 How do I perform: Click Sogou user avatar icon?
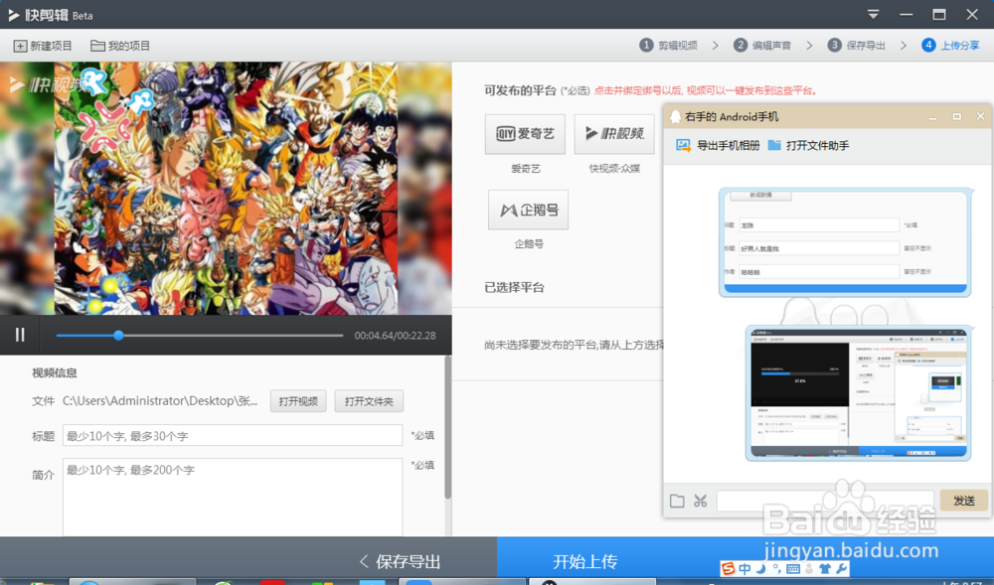[809, 568]
